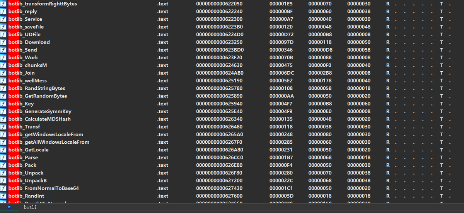Click address 0000000000622300

point(219,19)
